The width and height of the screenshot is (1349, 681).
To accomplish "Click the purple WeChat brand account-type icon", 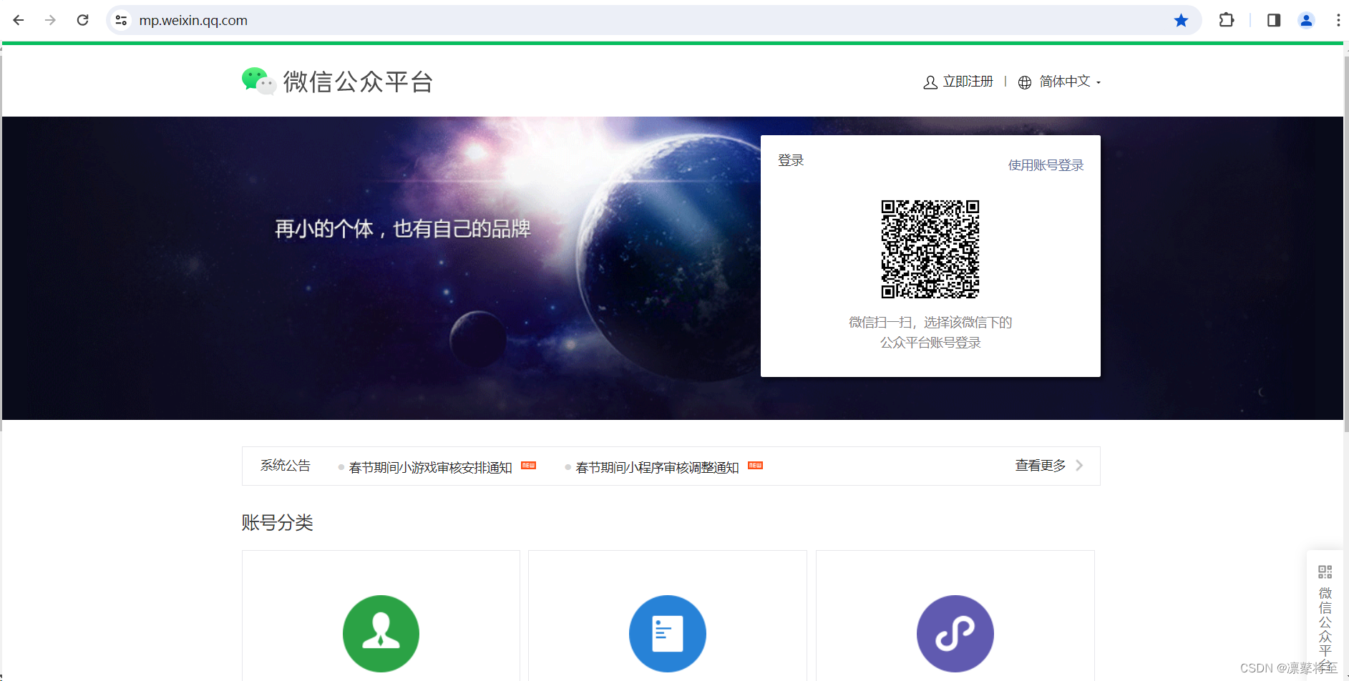I will (955, 633).
